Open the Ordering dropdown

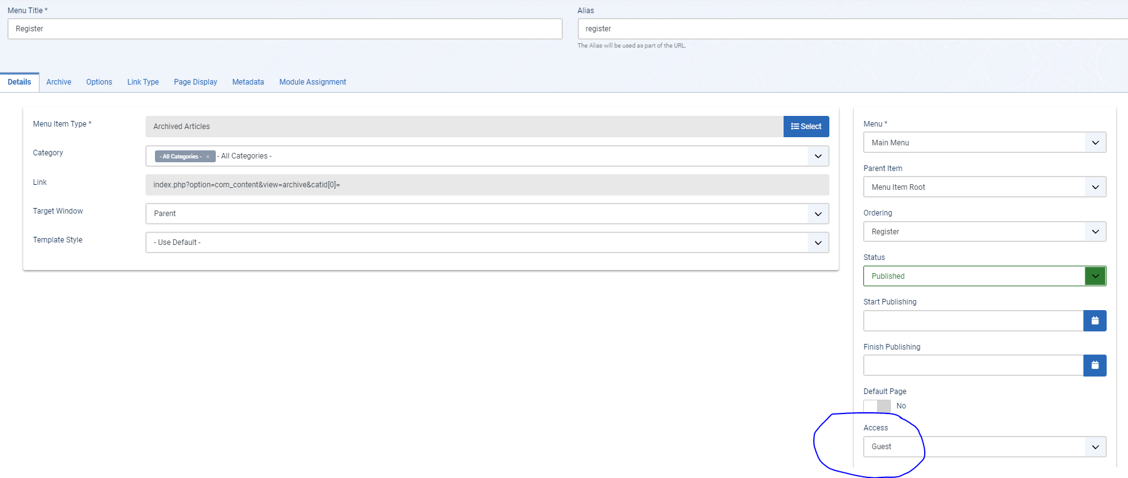[x=984, y=231]
